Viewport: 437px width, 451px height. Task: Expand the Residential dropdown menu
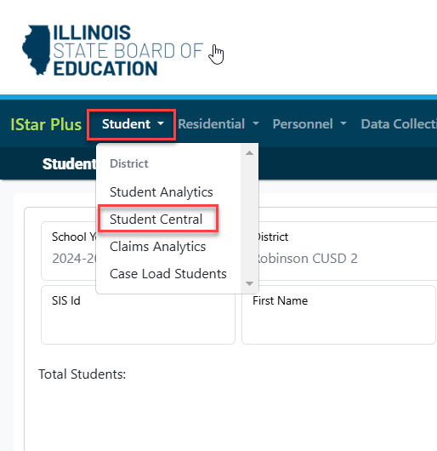[x=218, y=124]
